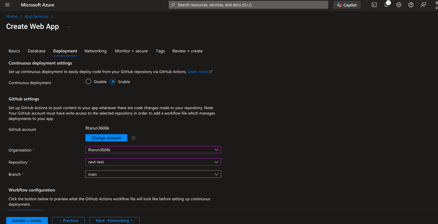Open the feedback icon in header

[x=423, y=5]
